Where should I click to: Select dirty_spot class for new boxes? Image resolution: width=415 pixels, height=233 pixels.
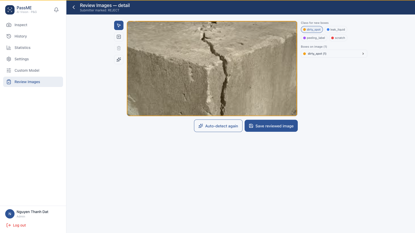(312, 30)
